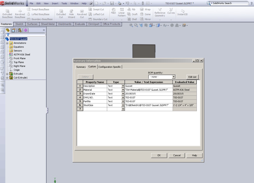Click the Save toolbar icon
The image size is (254, 183).
[x=112, y=3]
